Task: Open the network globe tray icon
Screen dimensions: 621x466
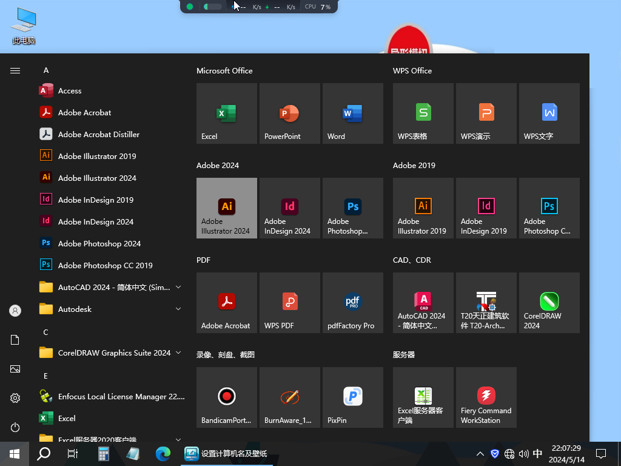Action: coord(509,454)
